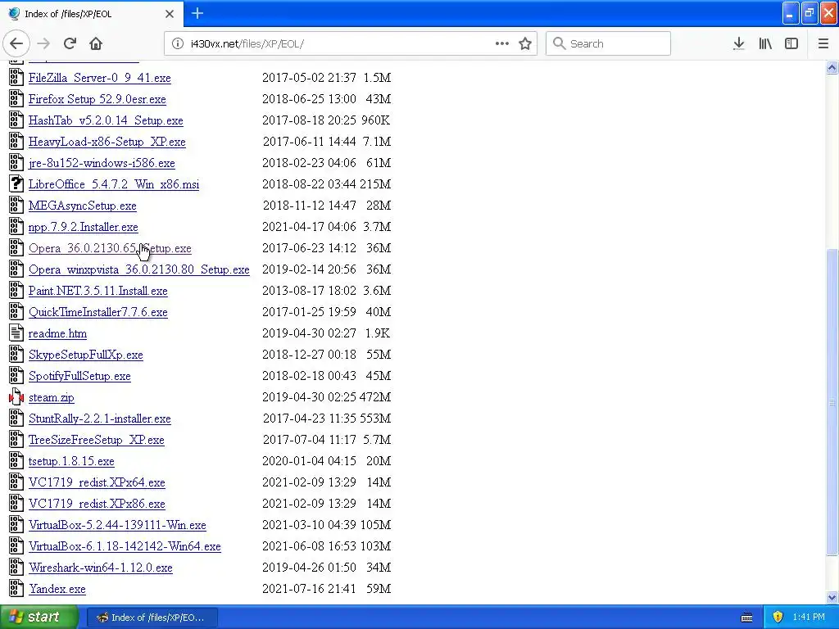Toggle the sidebar view
This screenshot has height=629, width=839.
tap(791, 43)
